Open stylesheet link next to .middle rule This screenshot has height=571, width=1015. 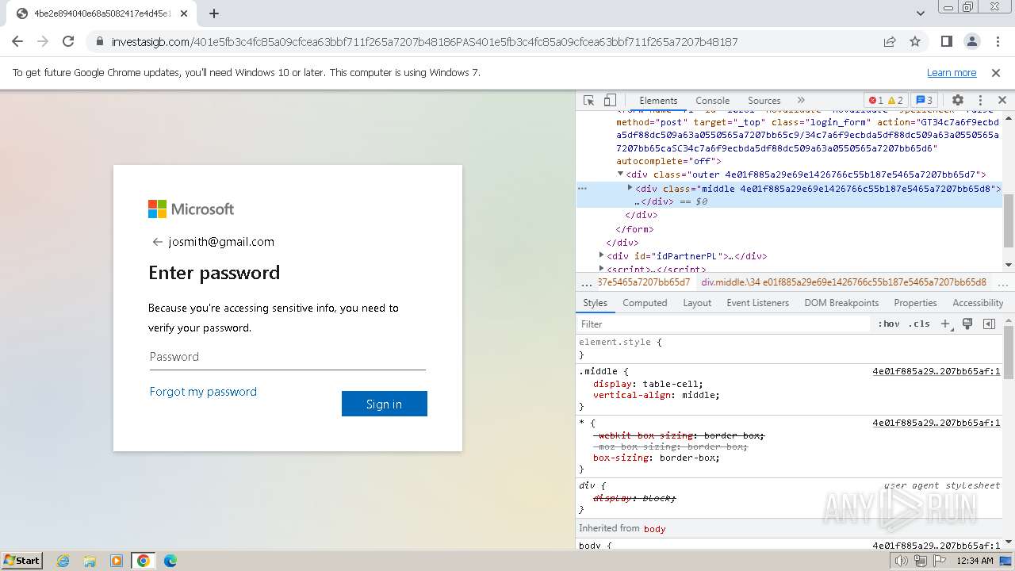pyautogui.click(x=936, y=371)
